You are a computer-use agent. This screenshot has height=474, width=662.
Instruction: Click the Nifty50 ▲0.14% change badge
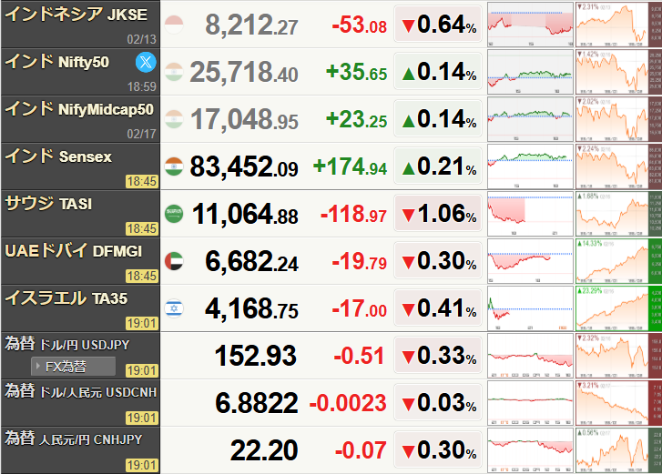(438, 71)
